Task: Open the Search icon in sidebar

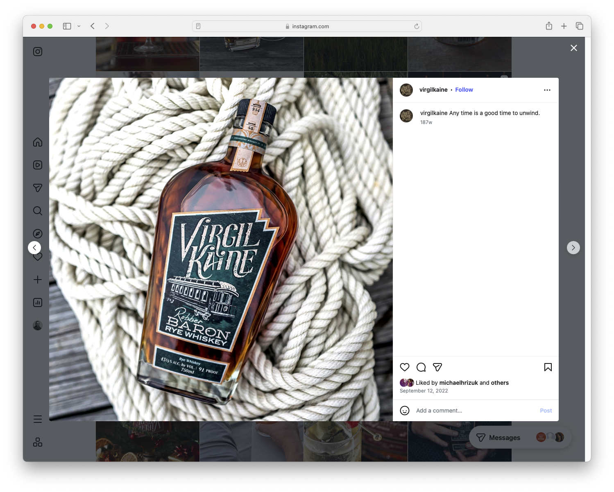Action: click(x=37, y=211)
